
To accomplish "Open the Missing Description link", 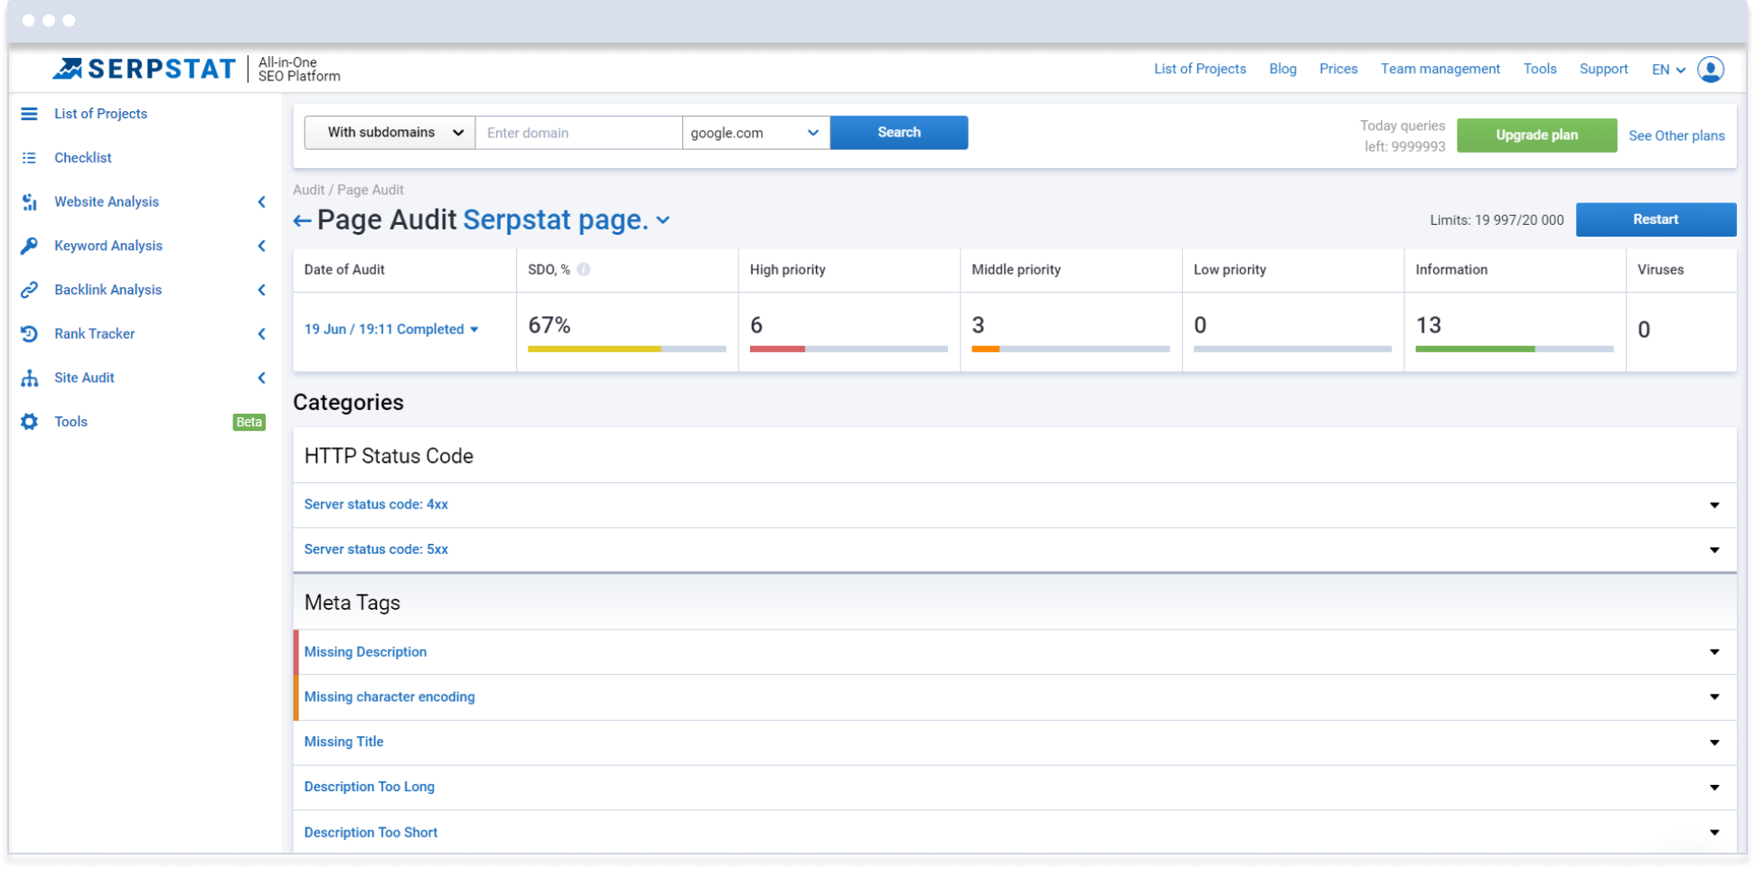I will pyautogui.click(x=365, y=652).
